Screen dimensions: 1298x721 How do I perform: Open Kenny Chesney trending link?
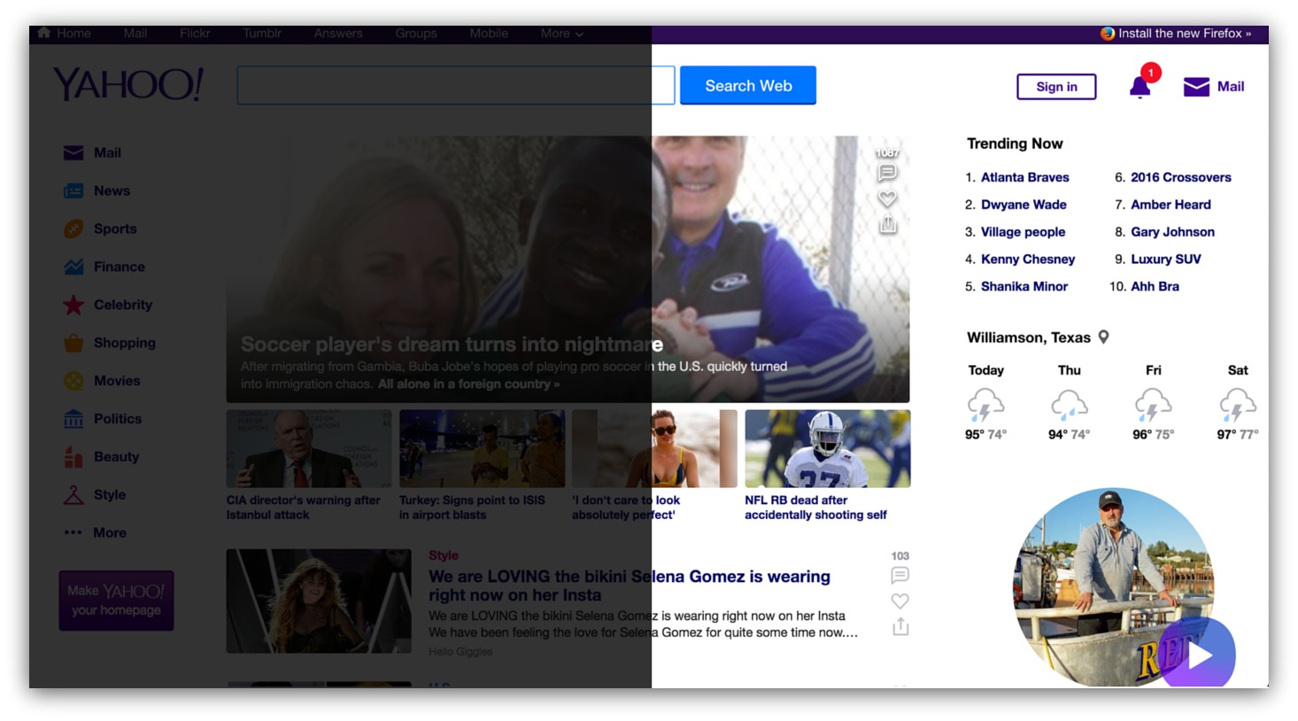[1028, 260]
